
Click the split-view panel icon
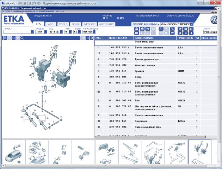87,38
